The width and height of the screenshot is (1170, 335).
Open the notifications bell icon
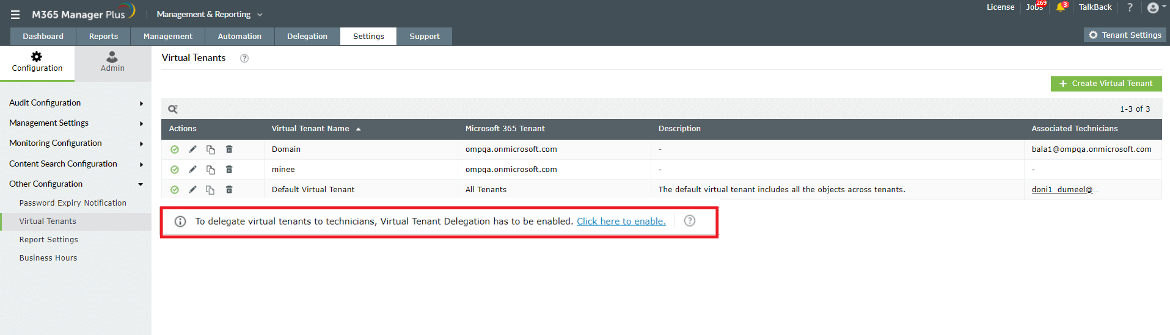(x=1061, y=7)
